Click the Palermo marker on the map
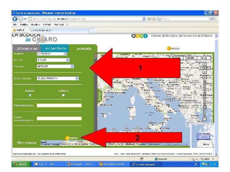This screenshot has height=172, width=230. (152, 125)
